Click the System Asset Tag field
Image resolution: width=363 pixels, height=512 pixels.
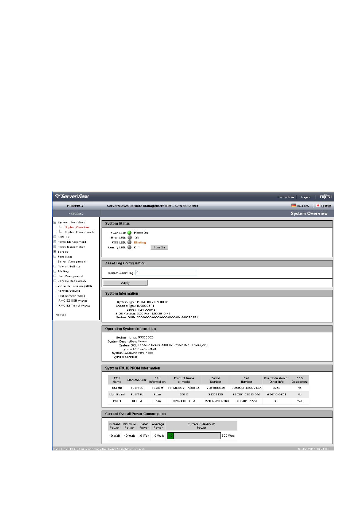(166, 273)
